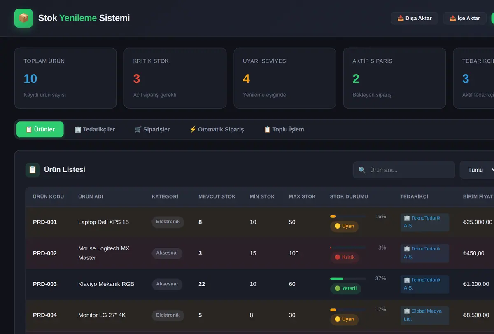The height and width of the screenshot is (334, 494).
Task: Open the Toplu İşlem tab
Action: click(x=284, y=129)
